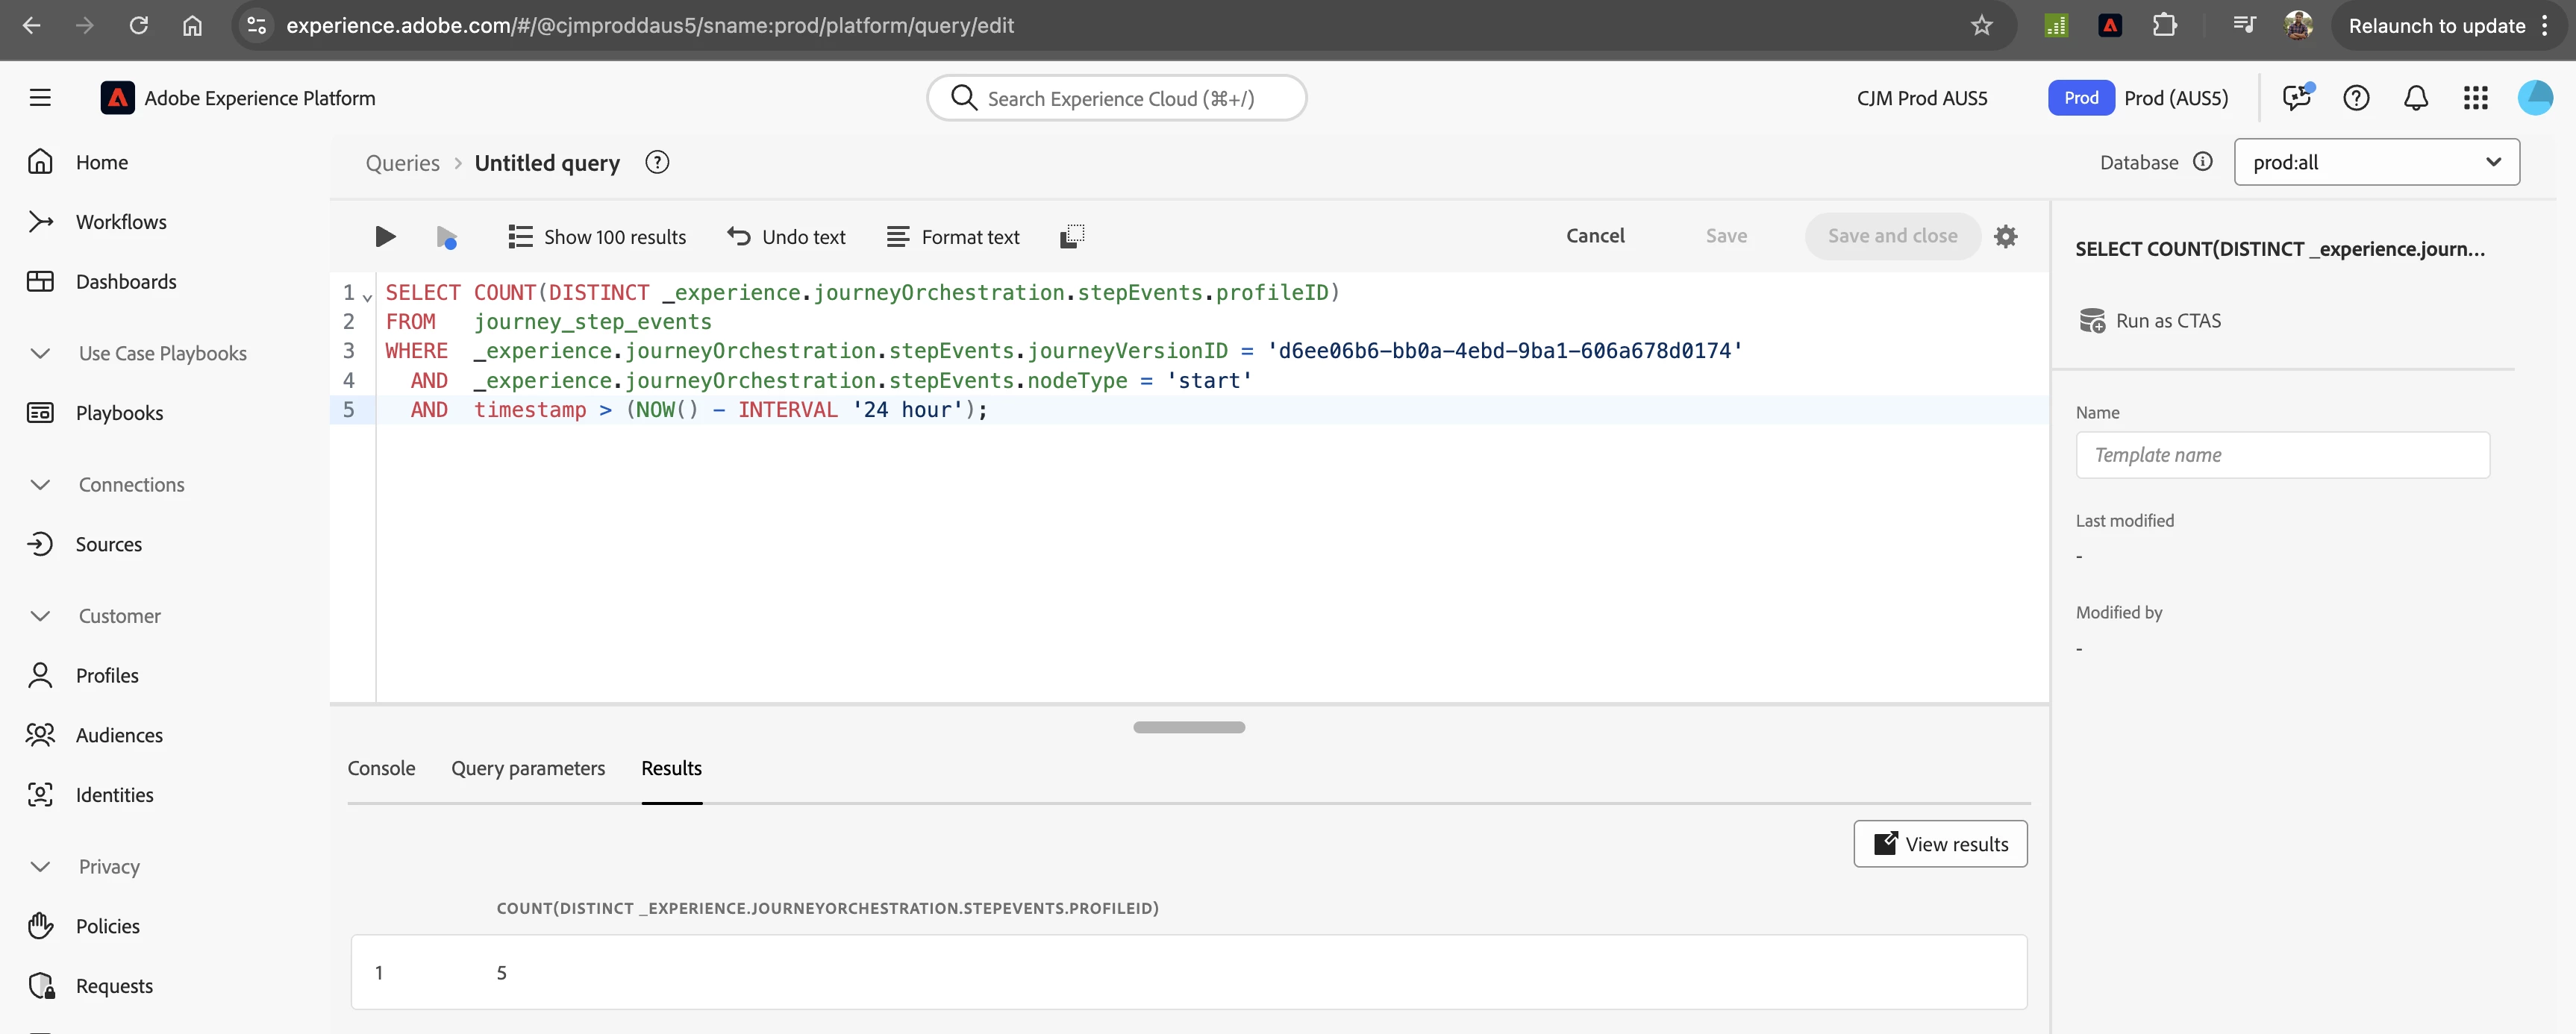
Task: Switch to the Query parameters tab
Action: (527, 768)
